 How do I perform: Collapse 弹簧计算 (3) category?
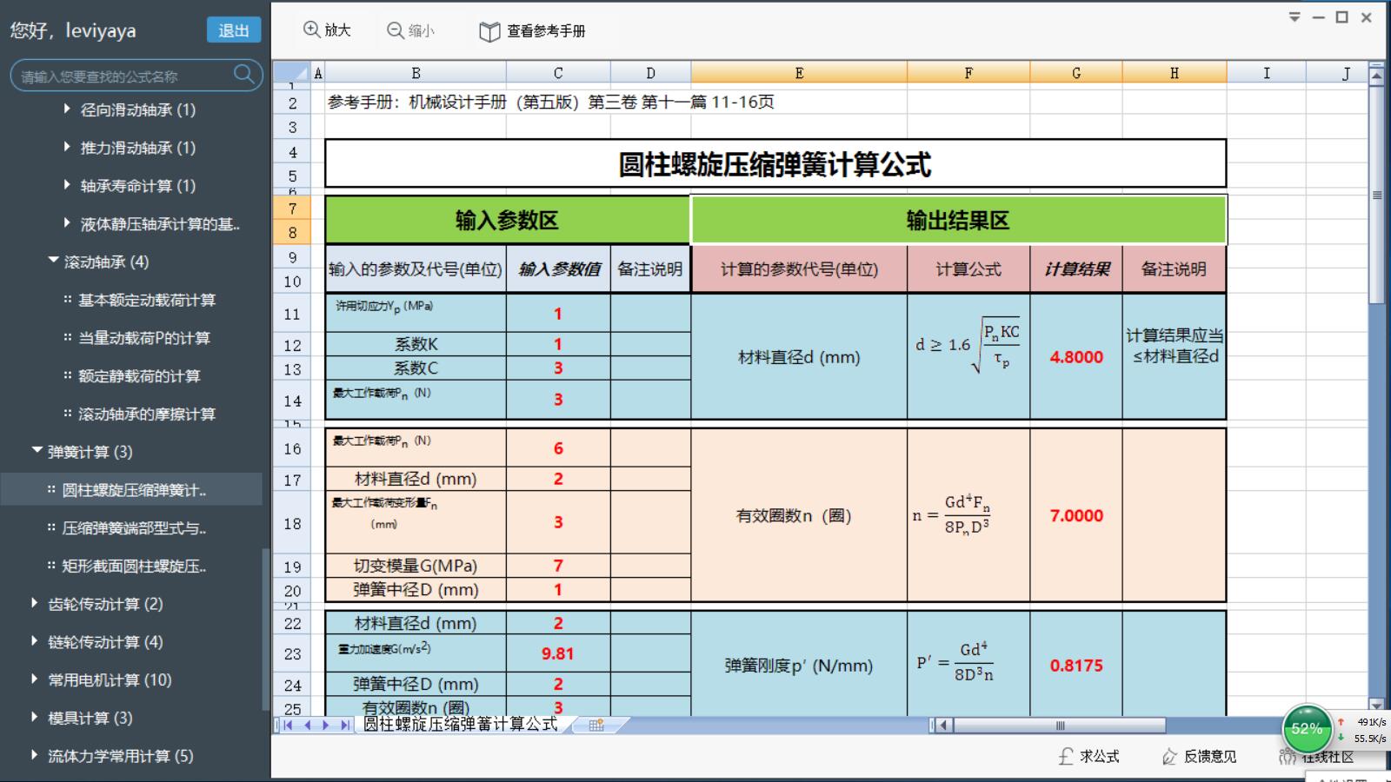37,451
